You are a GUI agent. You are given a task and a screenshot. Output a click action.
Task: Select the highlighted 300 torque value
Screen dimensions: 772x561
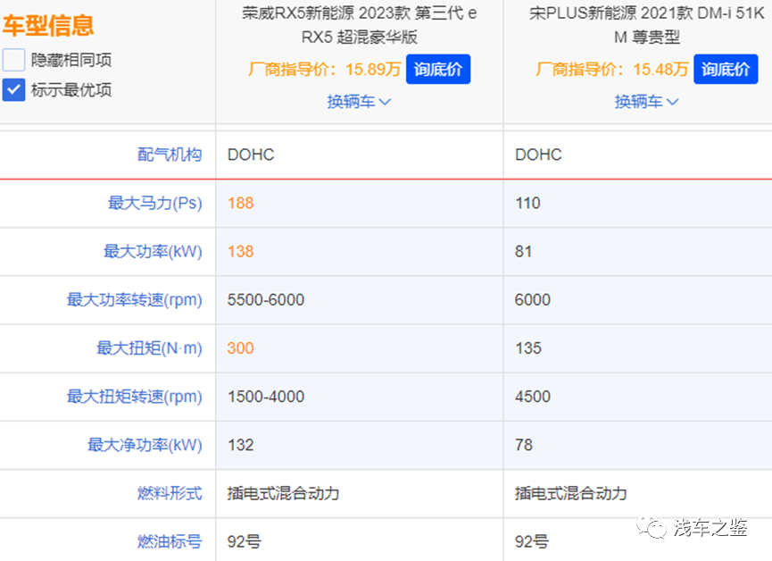[x=241, y=348]
